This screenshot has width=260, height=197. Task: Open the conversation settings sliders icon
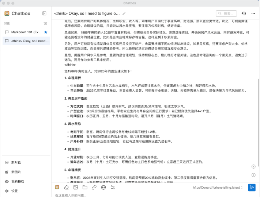coord(113,187)
